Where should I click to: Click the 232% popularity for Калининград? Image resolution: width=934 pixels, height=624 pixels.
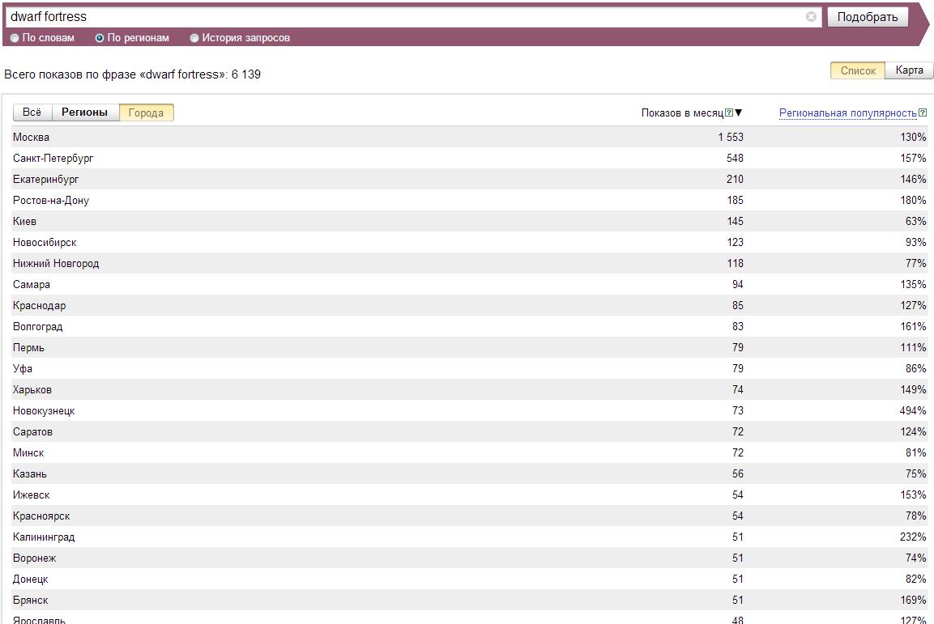[913, 537]
